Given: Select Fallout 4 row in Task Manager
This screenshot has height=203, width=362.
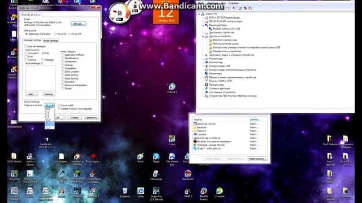Looking at the screenshot, I should click(x=230, y=131).
